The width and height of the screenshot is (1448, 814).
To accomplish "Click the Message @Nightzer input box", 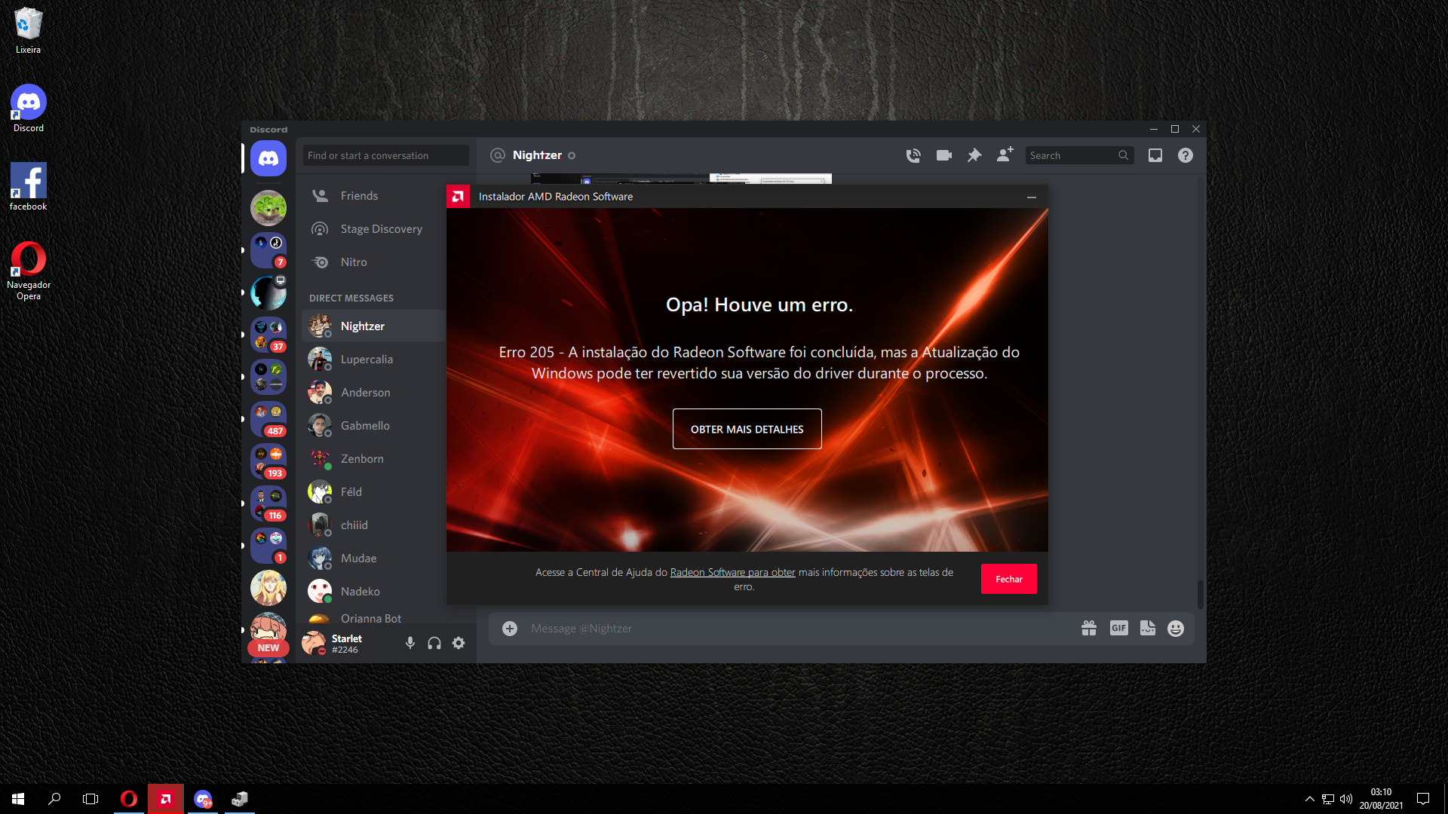I will [x=799, y=629].
